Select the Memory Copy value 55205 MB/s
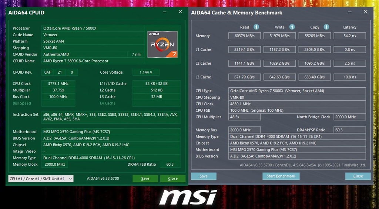The height and width of the screenshot is (209, 379). [315, 36]
